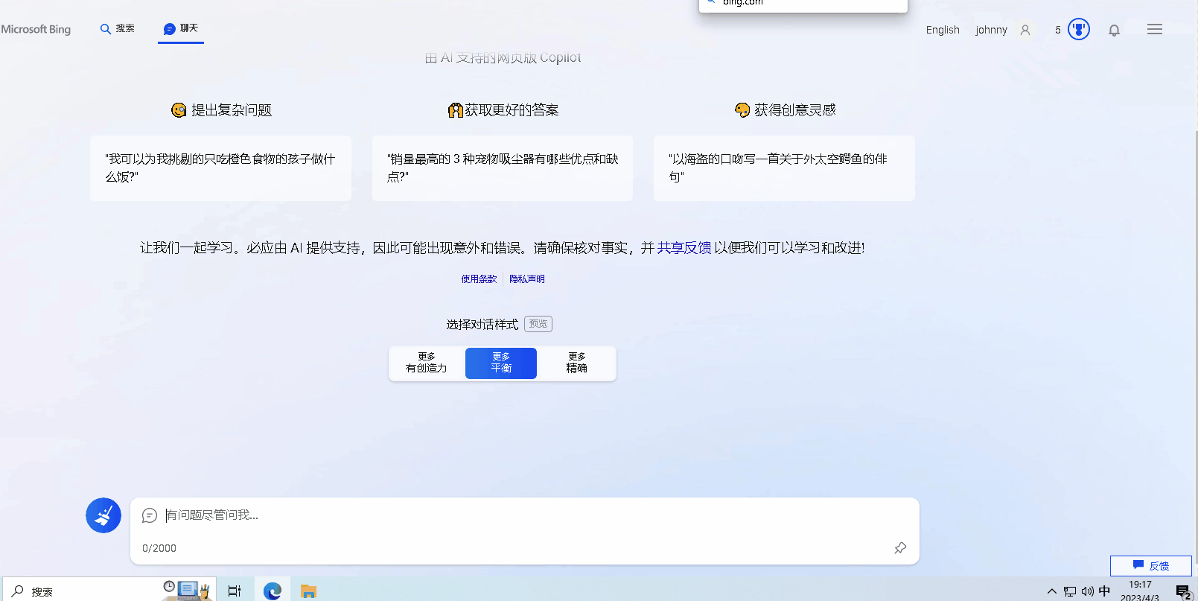Choose the pet vacuum pros and cons prompt
The height and width of the screenshot is (601, 1198).
[x=503, y=168]
